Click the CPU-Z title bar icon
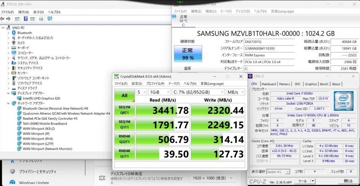This screenshot has width=360, height=186. [x=250, y=76]
